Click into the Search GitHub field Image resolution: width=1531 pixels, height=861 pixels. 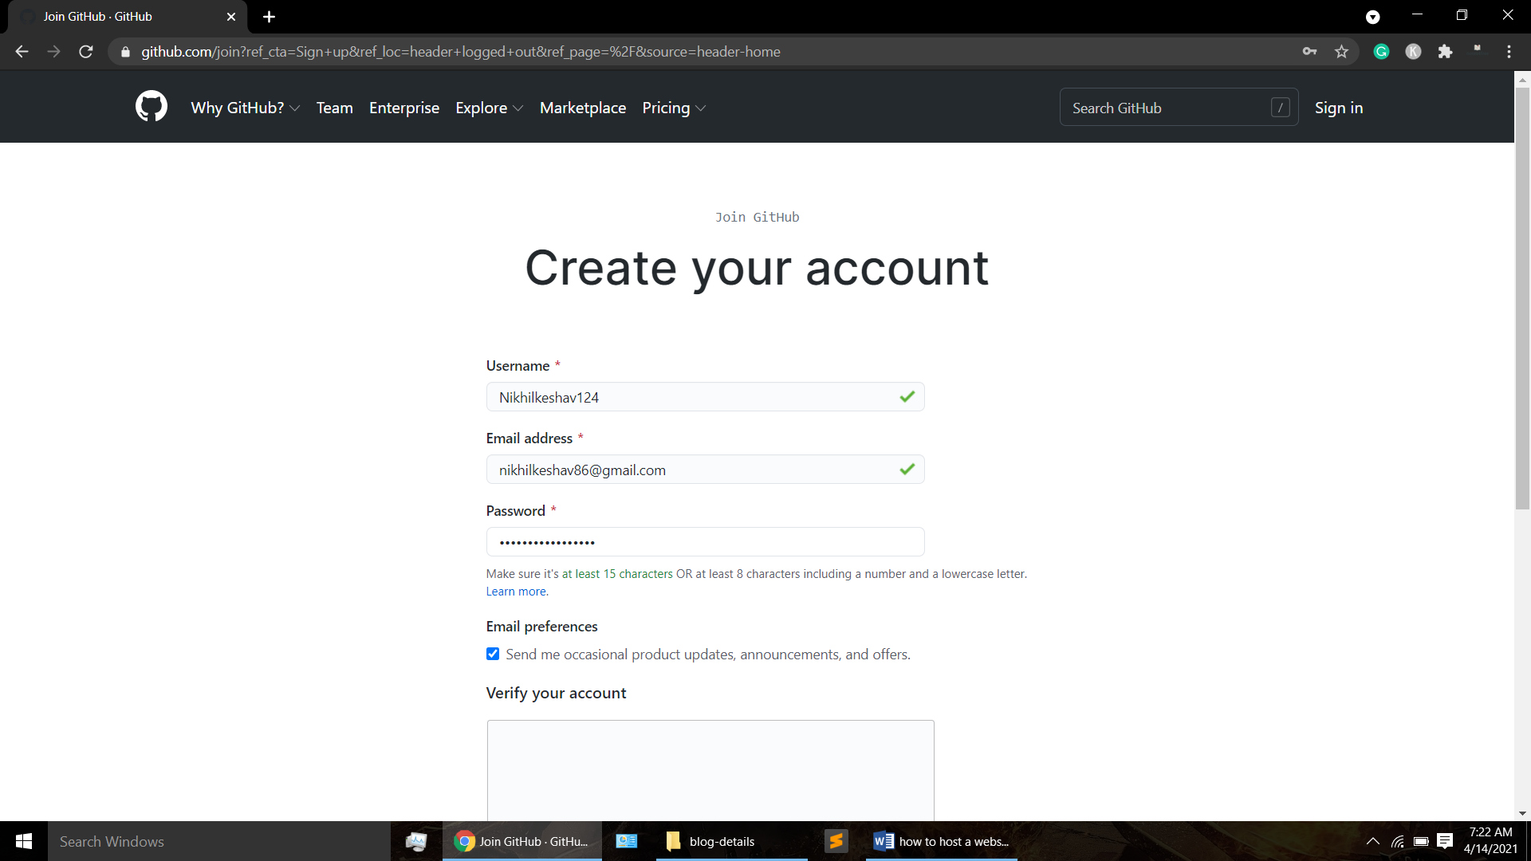(x=1179, y=108)
